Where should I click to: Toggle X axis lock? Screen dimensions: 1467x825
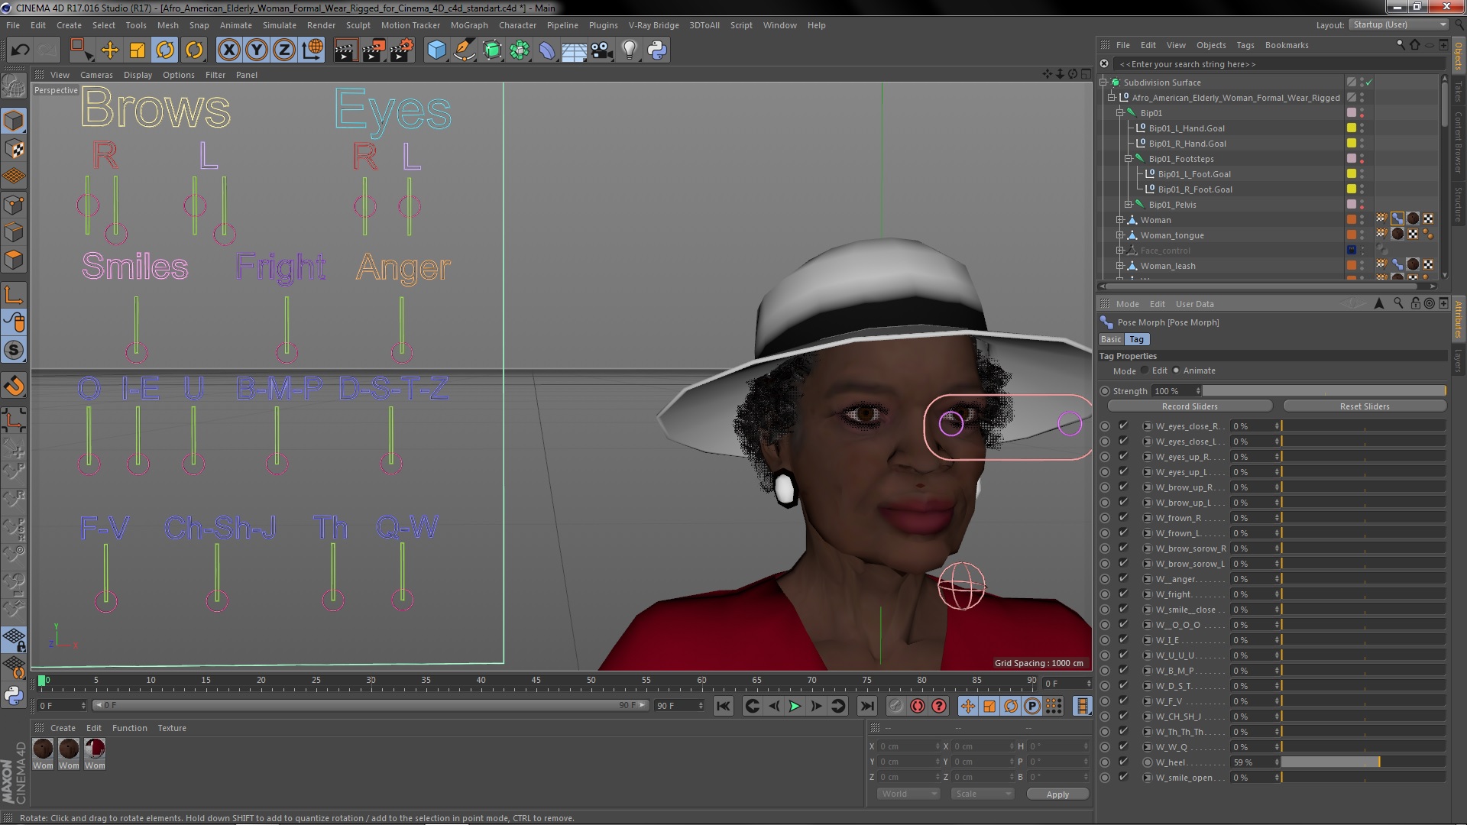click(x=228, y=50)
